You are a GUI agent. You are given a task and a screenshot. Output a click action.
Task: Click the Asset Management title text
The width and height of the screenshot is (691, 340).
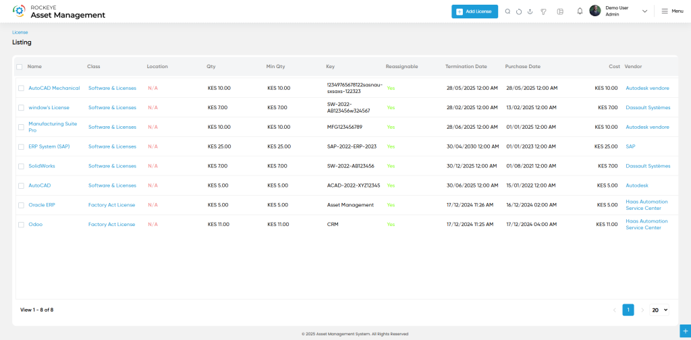(68, 15)
